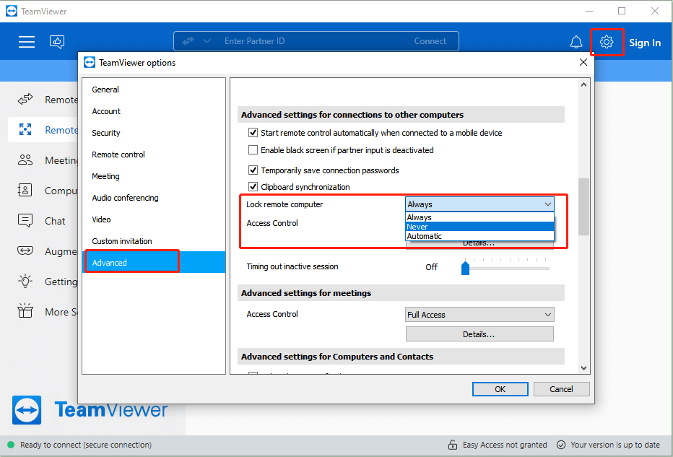Image resolution: width=673 pixels, height=457 pixels.
Task: Click 'Easy Access not granted' status text
Action: point(505,445)
